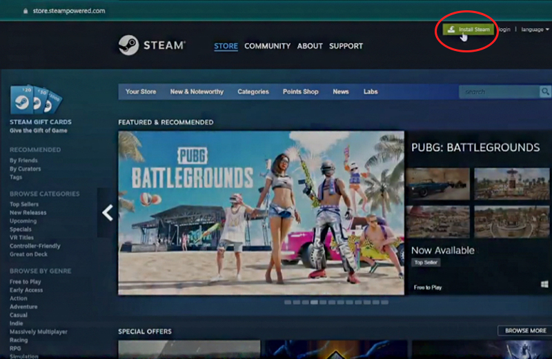The image size is (552, 359).
Task: Select the last carousel page dot
Action: pos(385,302)
